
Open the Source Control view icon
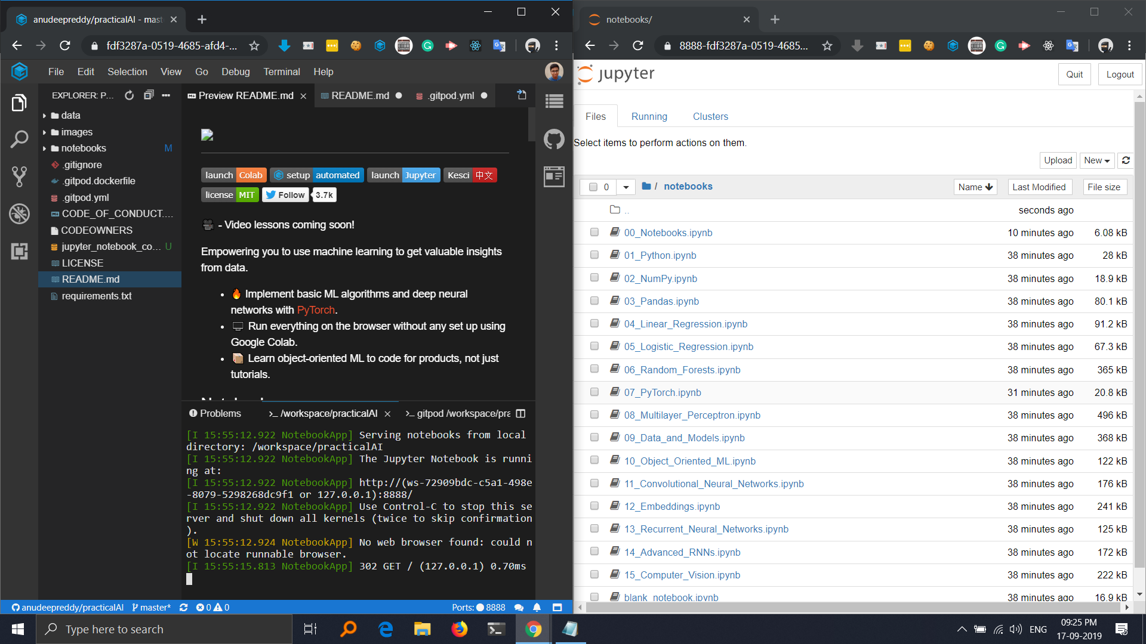pyautogui.click(x=19, y=176)
